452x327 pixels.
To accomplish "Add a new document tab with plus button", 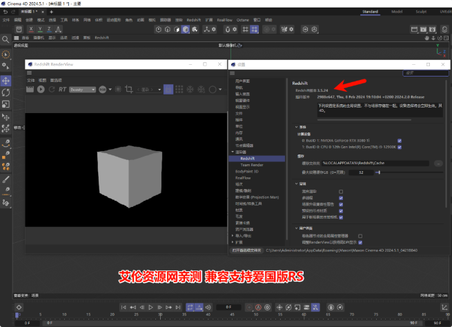I will pos(51,12).
